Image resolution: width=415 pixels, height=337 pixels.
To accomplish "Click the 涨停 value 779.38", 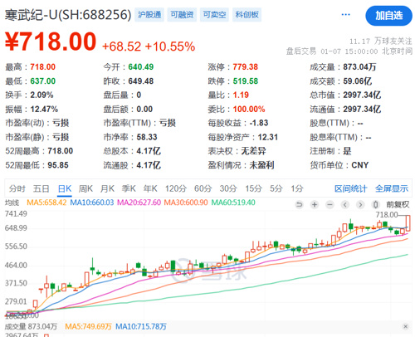I will (246, 67).
